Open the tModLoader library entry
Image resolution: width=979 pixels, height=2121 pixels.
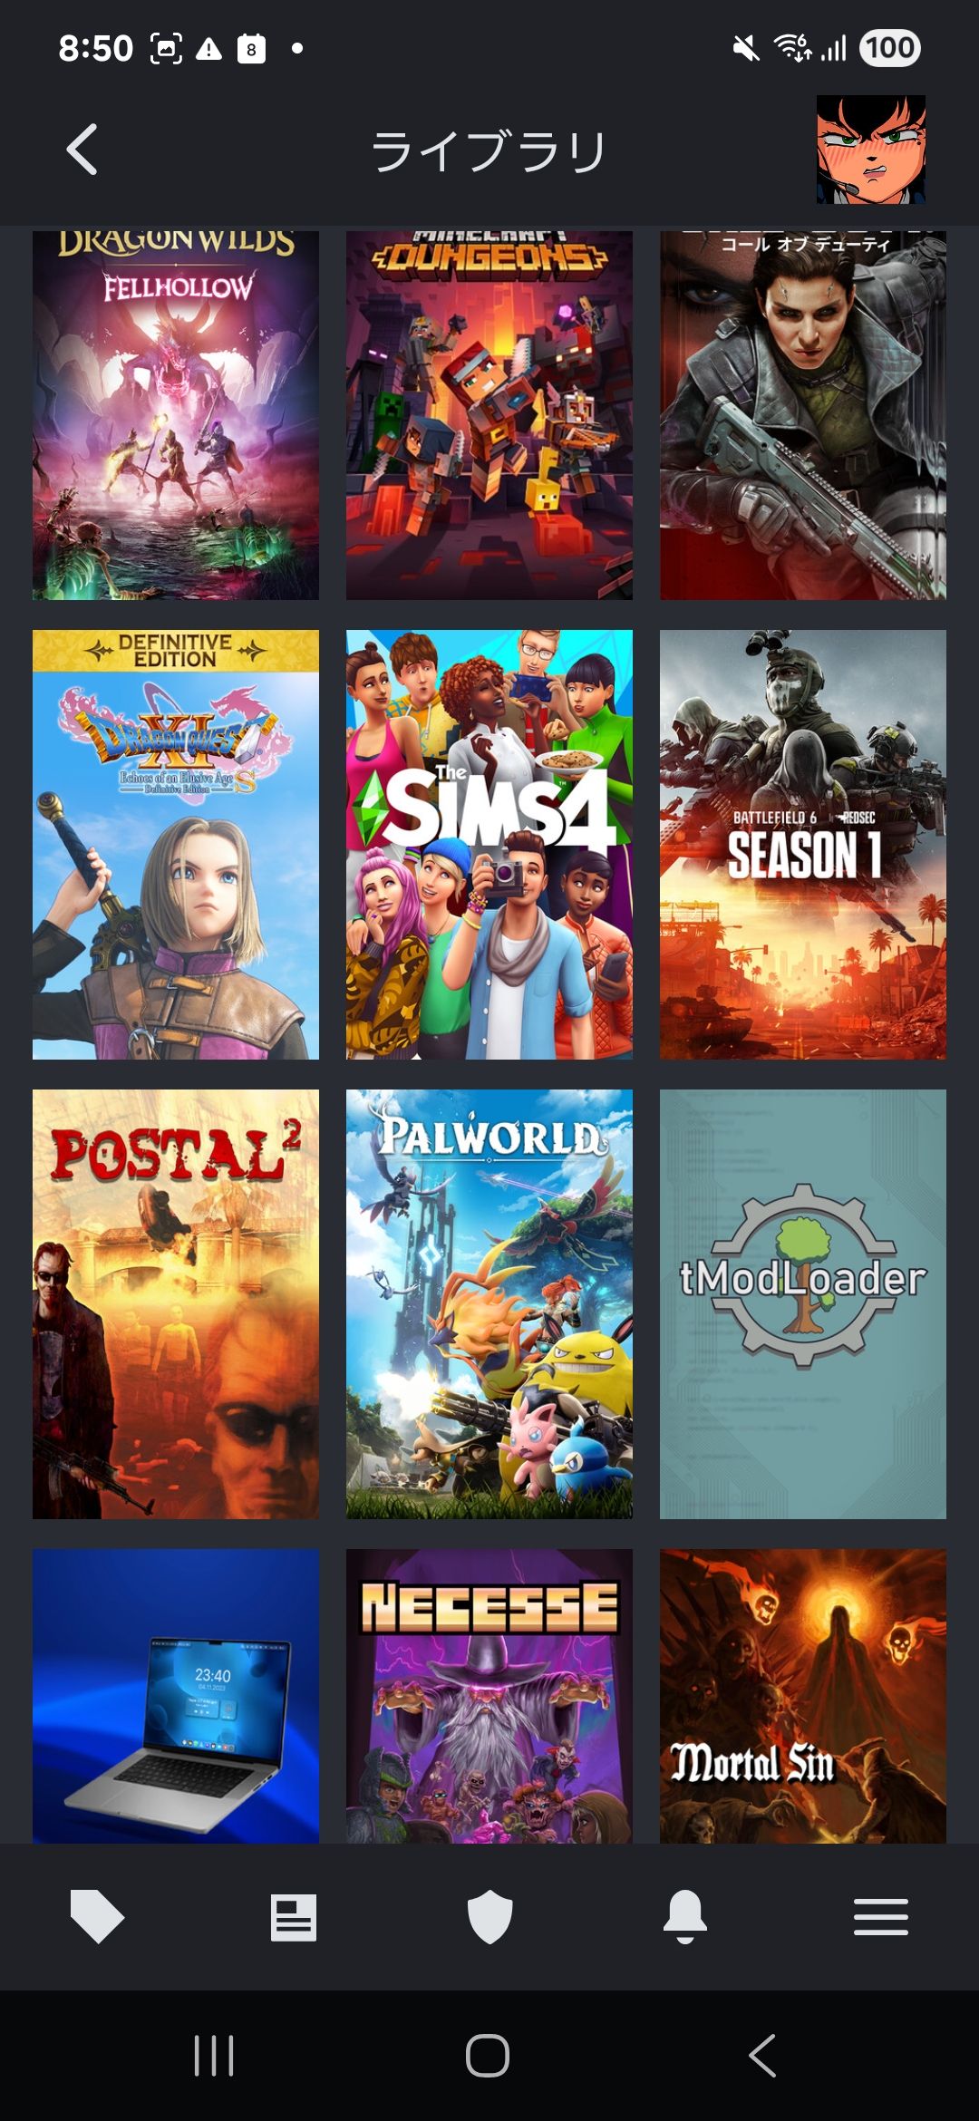coord(803,1304)
